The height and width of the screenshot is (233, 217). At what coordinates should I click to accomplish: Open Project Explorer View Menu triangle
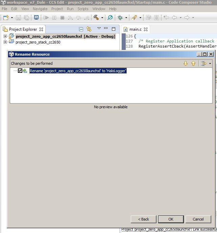coord(99,28)
